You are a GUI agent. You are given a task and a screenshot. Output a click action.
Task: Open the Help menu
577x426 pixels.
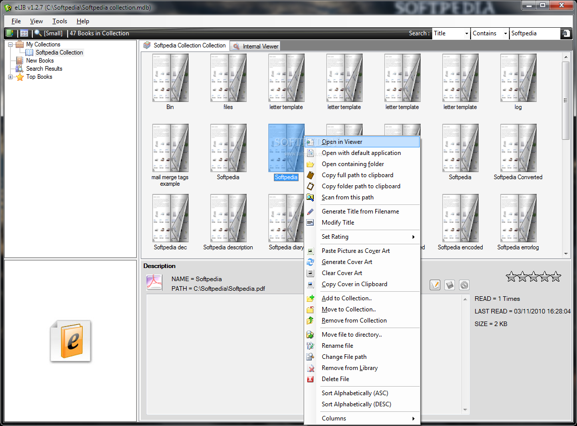[x=83, y=21]
